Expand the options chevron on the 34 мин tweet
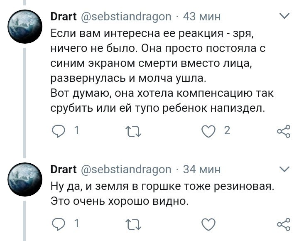Screen dimensions: 299x241 (284, 169)
